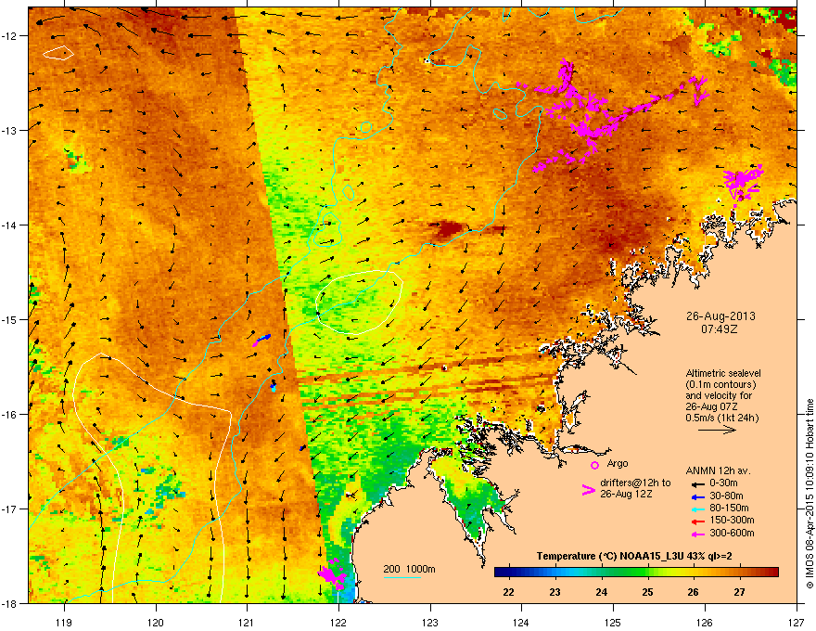Click the latitude axis label '-12'

(10, 36)
